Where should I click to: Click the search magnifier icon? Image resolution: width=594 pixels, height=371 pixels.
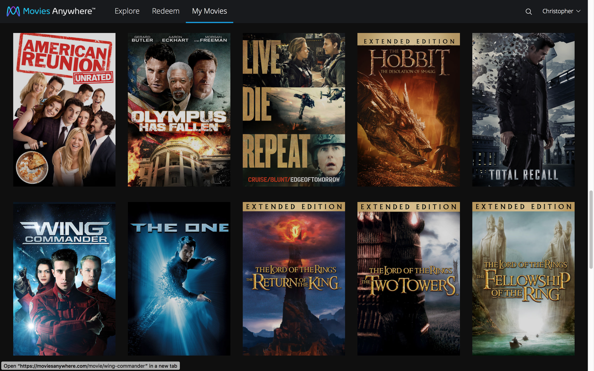point(528,11)
